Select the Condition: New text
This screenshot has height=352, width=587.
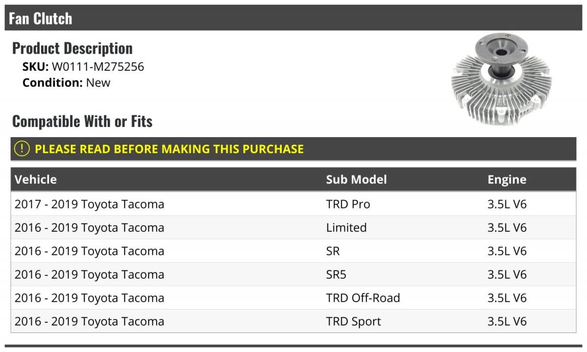pos(67,83)
